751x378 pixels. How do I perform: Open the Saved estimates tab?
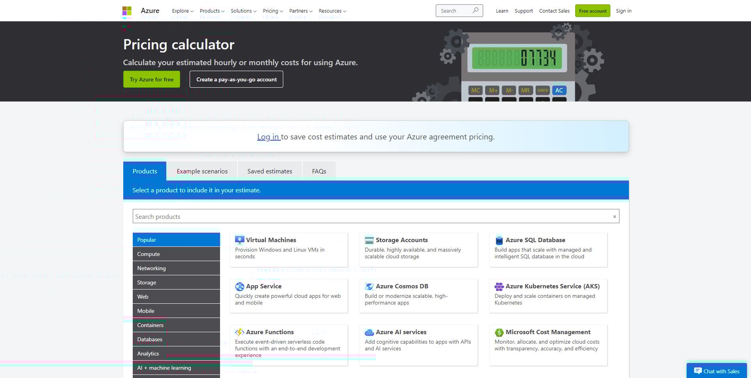[x=270, y=171]
